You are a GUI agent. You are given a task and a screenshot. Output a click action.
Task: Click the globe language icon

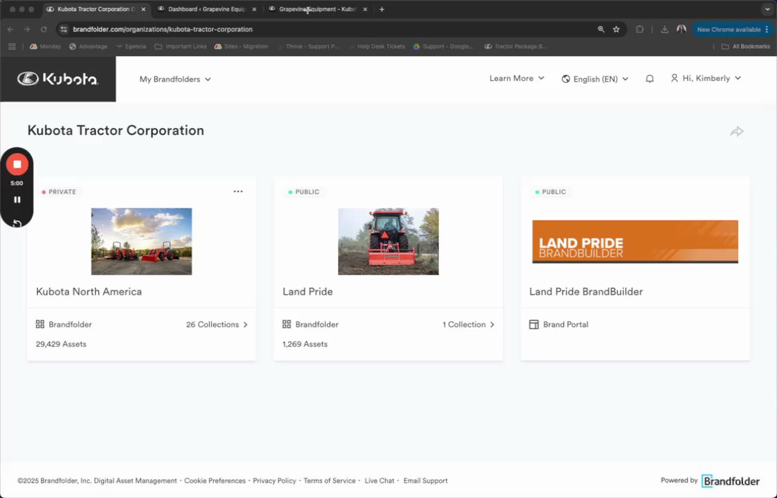click(565, 79)
